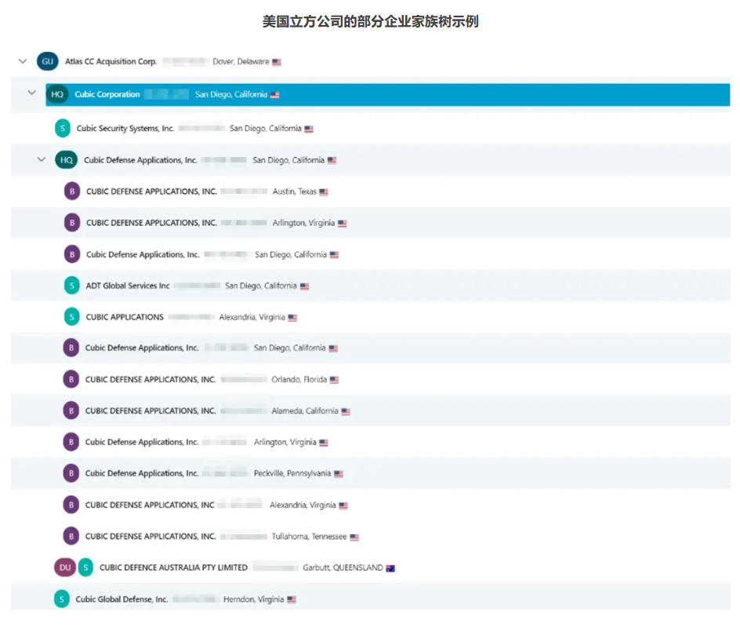
Task: Click the US flag next to Tullahoma, Tennessee
Action: click(x=354, y=538)
